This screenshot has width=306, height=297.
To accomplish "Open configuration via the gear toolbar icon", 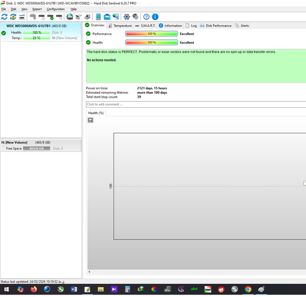I will [x=126, y=17].
